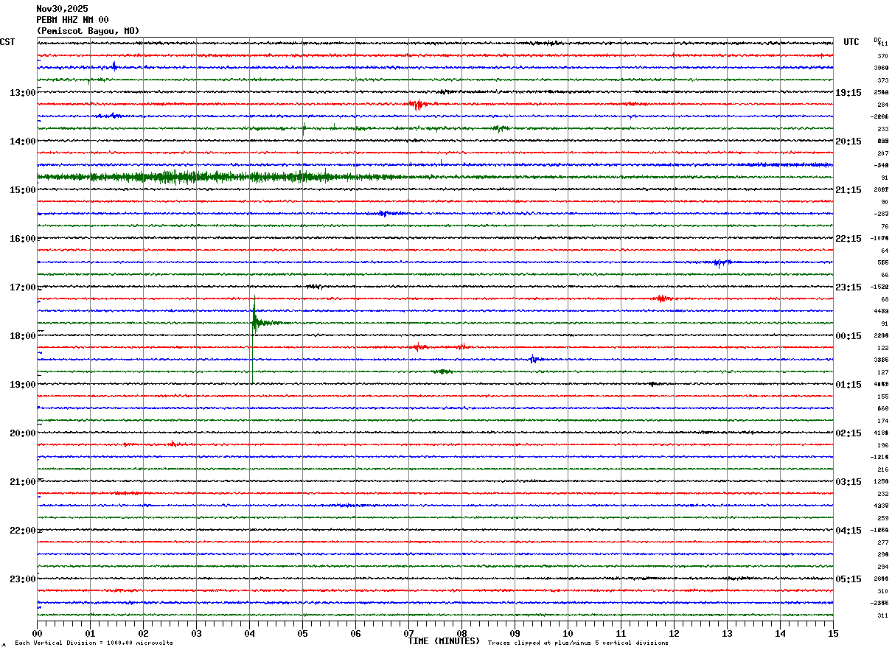892x653 pixels.
Task: Click the Nov30,2025 date text
Action: coord(62,9)
